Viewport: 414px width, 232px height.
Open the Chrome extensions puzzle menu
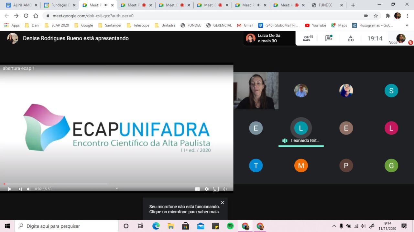click(x=388, y=16)
